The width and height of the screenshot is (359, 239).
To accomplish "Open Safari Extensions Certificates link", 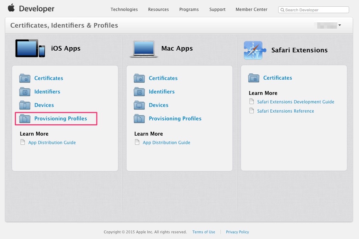I will tap(278, 78).
